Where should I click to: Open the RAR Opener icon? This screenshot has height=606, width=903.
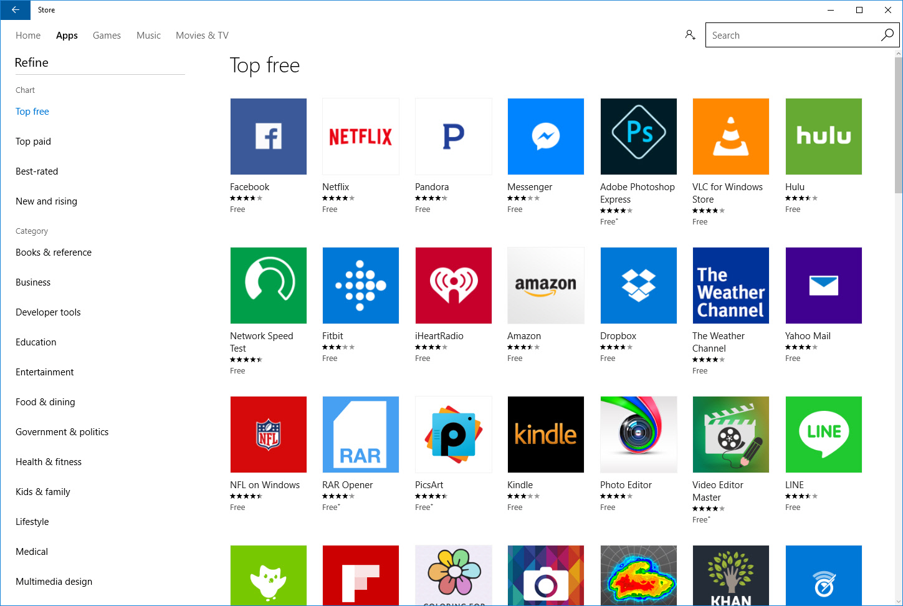pyautogui.click(x=361, y=435)
